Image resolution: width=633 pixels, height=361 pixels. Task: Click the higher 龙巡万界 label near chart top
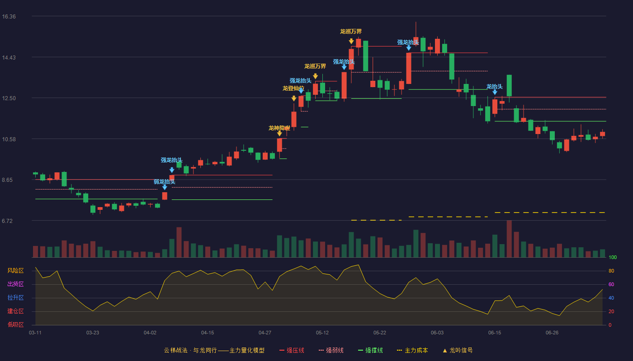click(x=351, y=32)
